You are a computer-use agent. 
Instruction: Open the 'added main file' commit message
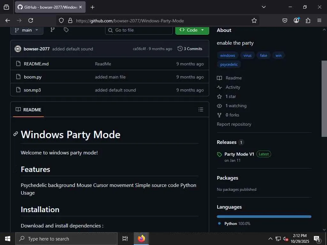[110, 77]
